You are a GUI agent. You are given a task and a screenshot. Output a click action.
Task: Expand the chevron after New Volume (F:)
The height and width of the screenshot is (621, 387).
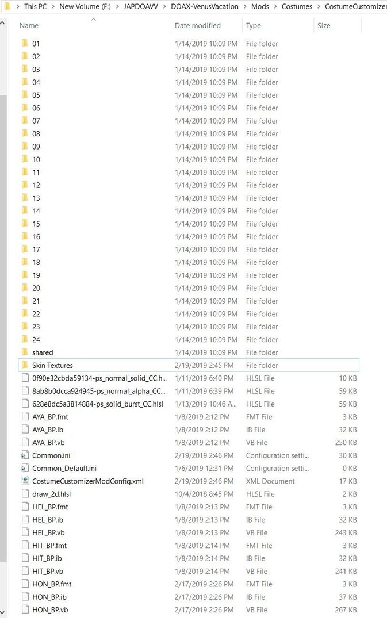pyautogui.click(x=117, y=6)
